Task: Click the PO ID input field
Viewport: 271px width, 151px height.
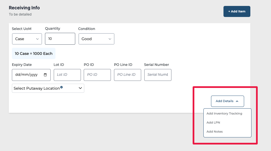Action: pos(97,75)
